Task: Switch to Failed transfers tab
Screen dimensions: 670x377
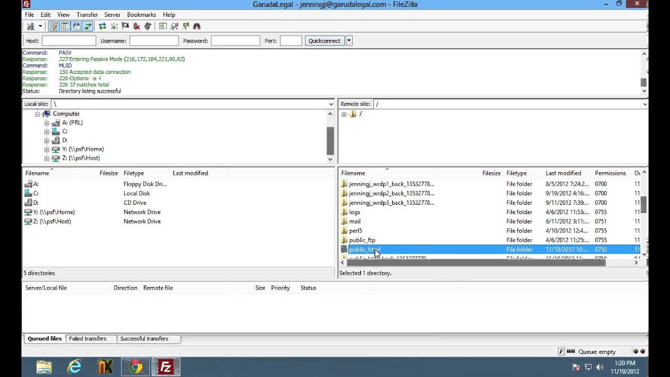Action: click(88, 339)
